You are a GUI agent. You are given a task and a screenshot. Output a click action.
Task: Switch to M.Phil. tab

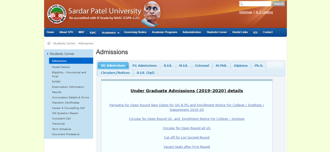[221, 66]
